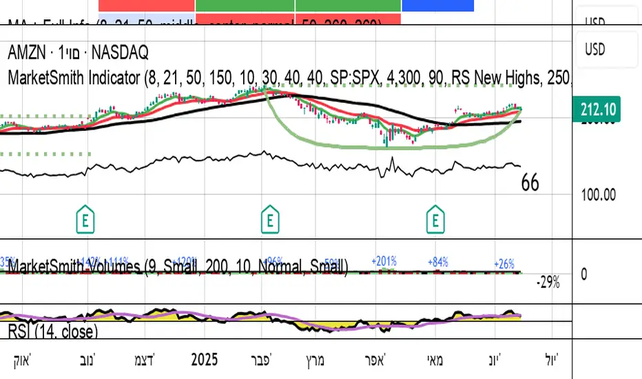Click the 'אפר month label on time axis
The image size is (642, 379).
pyautogui.click(x=375, y=360)
